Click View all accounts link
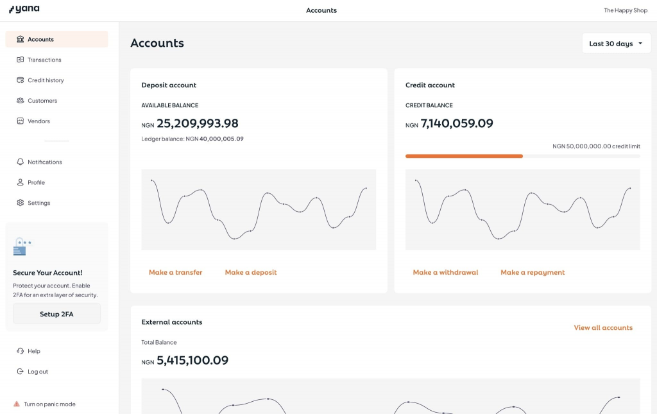Image resolution: width=657 pixels, height=414 pixels. point(602,327)
